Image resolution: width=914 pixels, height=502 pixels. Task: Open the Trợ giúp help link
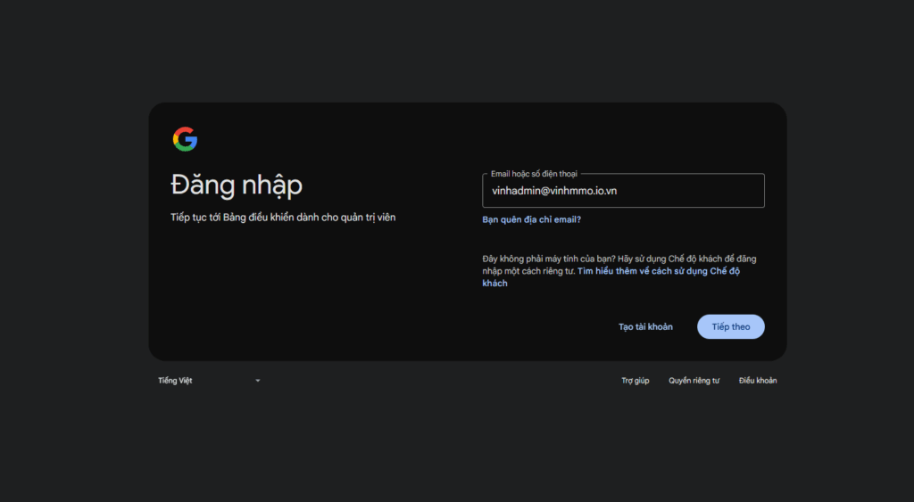point(635,381)
